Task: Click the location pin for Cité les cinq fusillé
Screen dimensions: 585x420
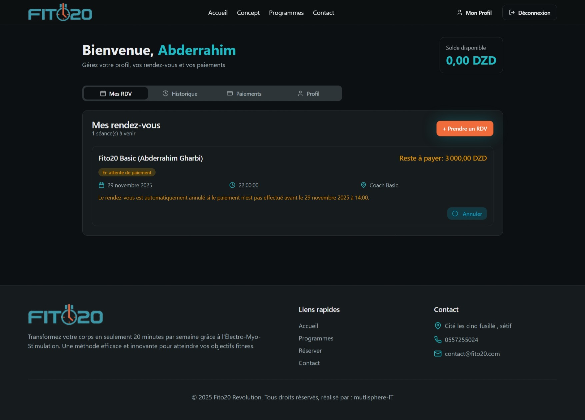Action: point(437,326)
